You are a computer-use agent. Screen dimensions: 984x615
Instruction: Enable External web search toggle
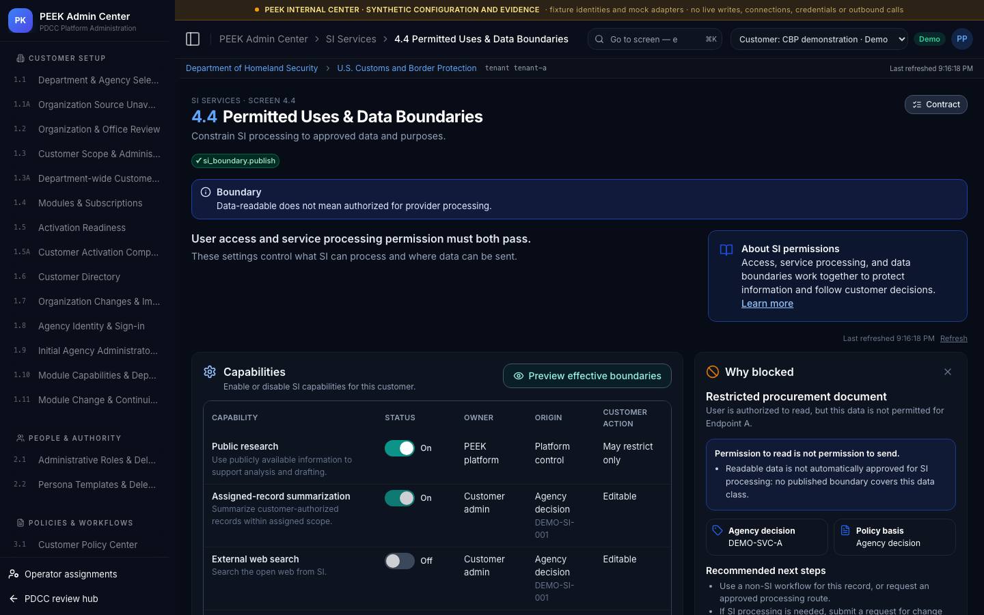tap(400, 561)
